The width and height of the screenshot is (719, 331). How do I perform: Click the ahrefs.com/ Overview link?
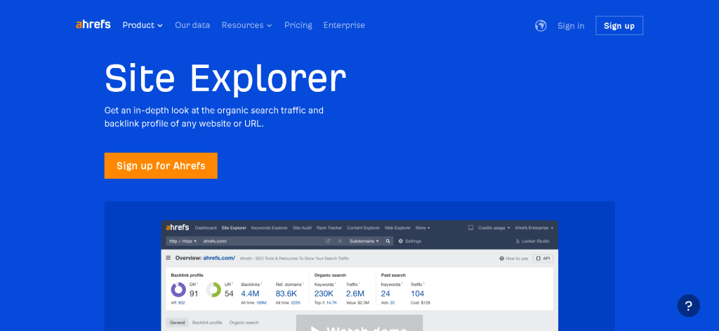click(219, 258)
